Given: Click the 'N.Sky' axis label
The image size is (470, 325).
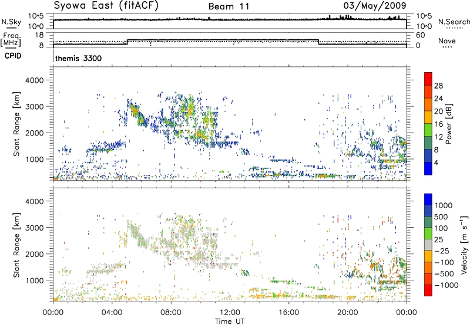Looking at the screenshot, I should (11, 22).
